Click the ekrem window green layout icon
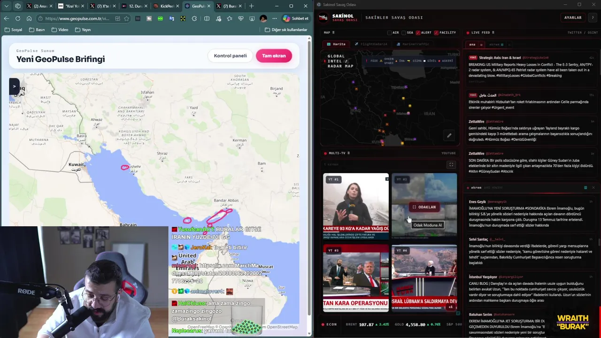The width and height of the screenshot is (601, 338). click(x=586, y=188)
